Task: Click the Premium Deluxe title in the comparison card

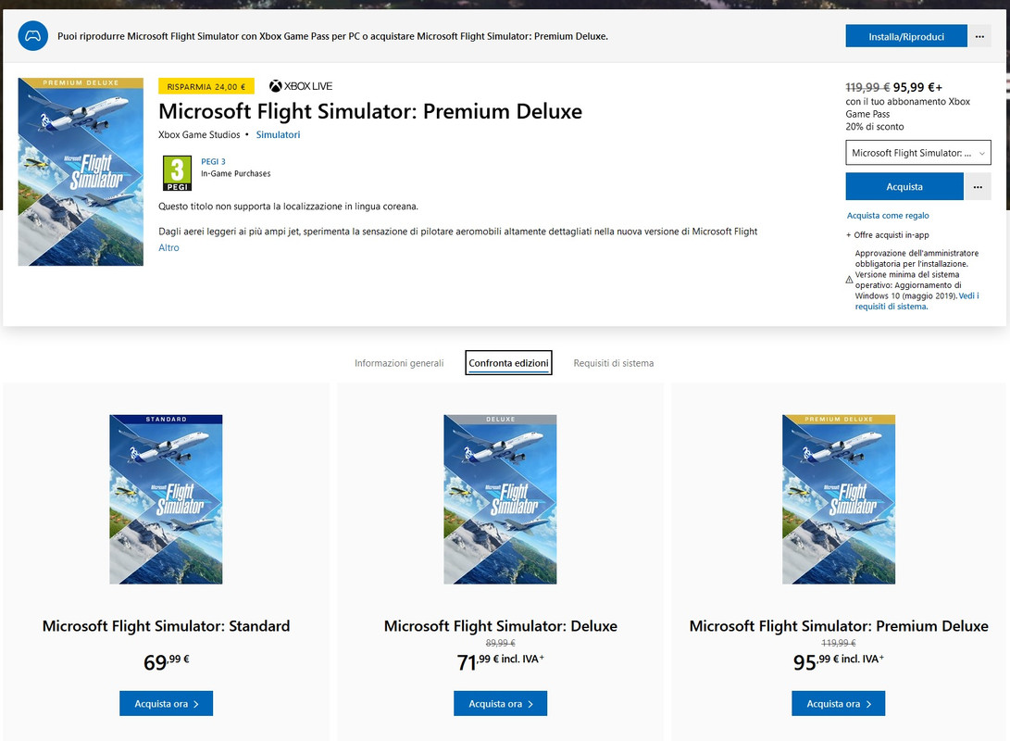Action: [x=839, y=626]
